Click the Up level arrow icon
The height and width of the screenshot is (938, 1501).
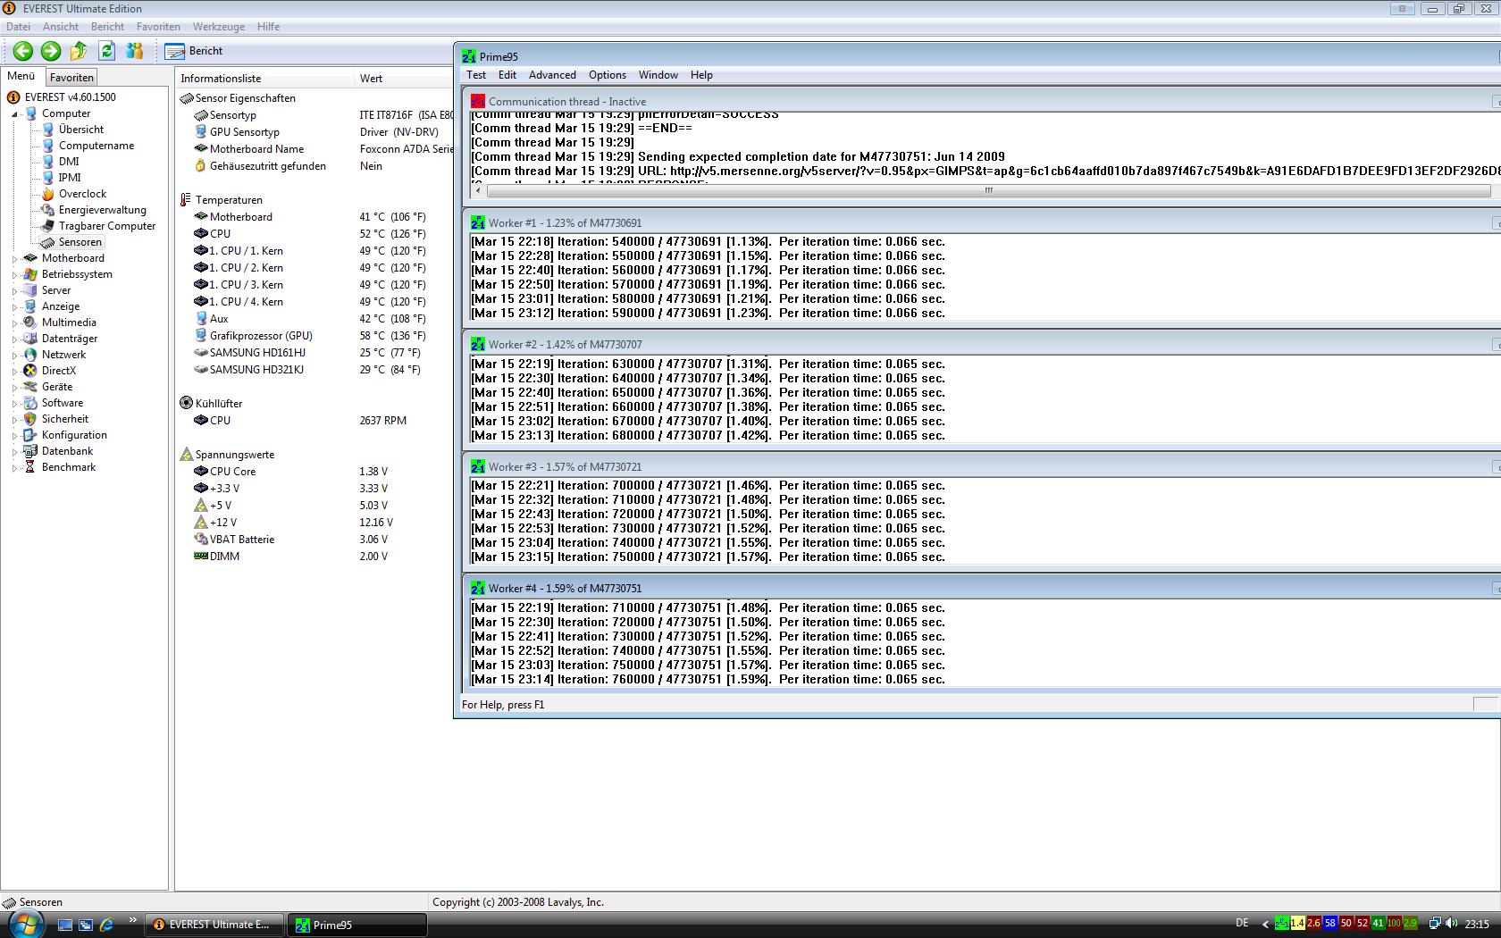(79, 51)
